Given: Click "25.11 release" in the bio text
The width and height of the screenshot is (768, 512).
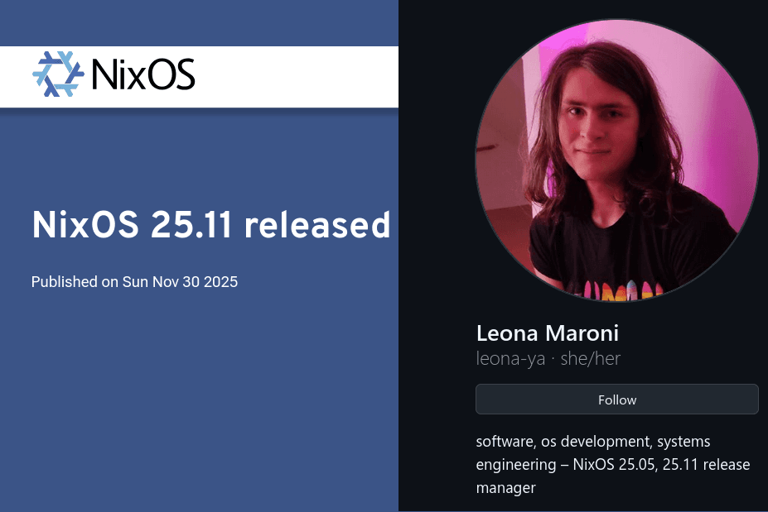Looking at the screenshot, I should [709, 465].
